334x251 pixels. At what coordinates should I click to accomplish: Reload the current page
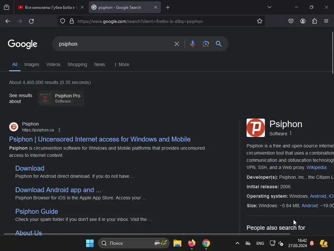[x=31, y=21]
